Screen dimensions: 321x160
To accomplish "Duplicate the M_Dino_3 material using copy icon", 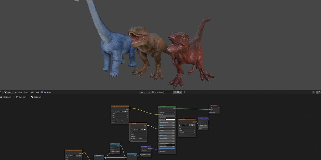I will coord(178,92).
